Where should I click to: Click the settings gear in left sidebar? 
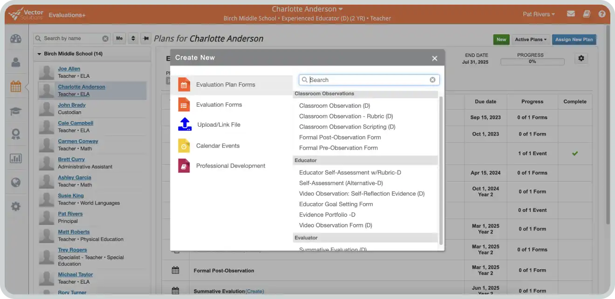16,206
